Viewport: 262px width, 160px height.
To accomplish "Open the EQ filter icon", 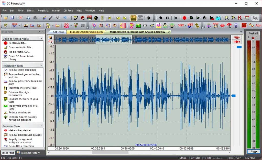I will (66, 25).
